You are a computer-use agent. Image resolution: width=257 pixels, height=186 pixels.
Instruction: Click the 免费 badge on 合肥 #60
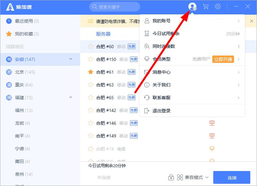pos(132,47)
